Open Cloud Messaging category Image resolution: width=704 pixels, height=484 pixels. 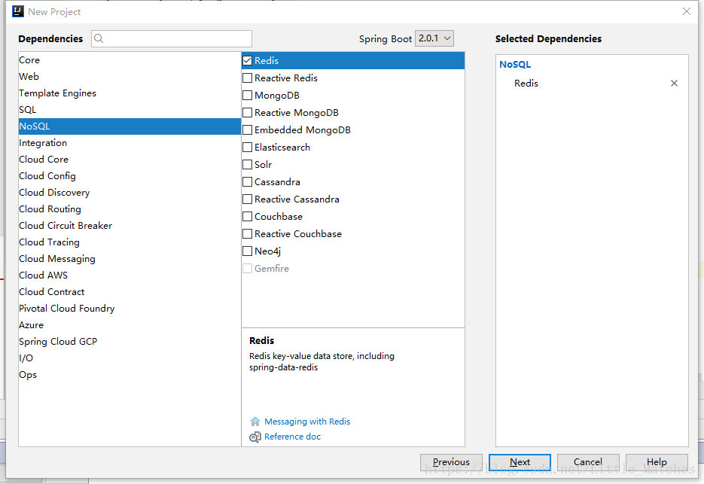pos(130,259)
